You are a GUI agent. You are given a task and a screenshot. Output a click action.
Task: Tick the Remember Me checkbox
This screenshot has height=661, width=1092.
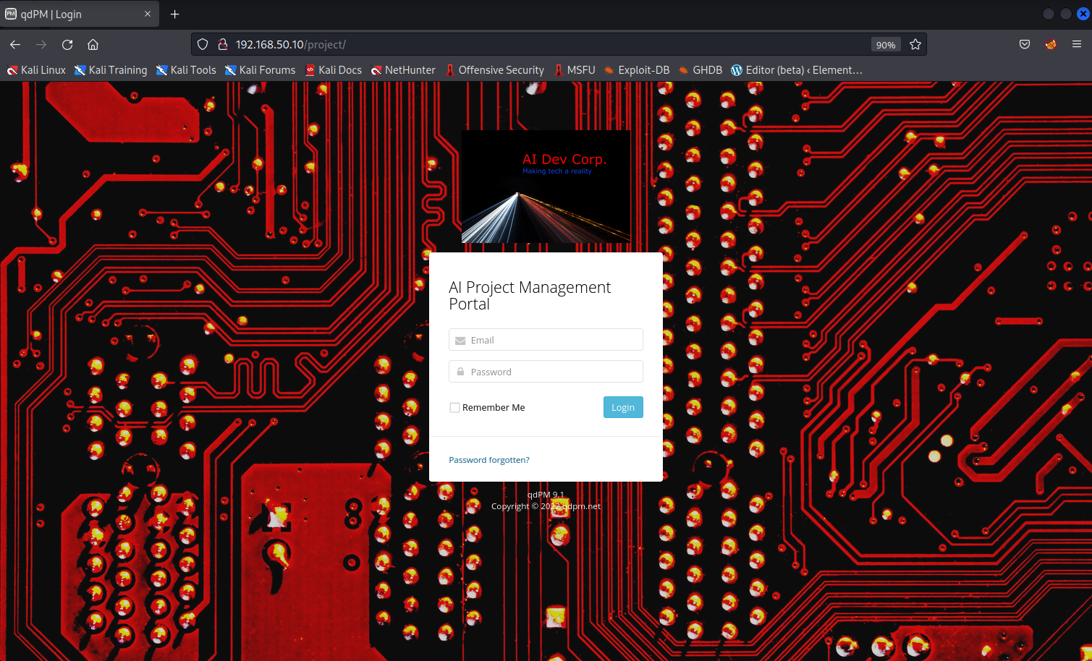tap(454, 408)
